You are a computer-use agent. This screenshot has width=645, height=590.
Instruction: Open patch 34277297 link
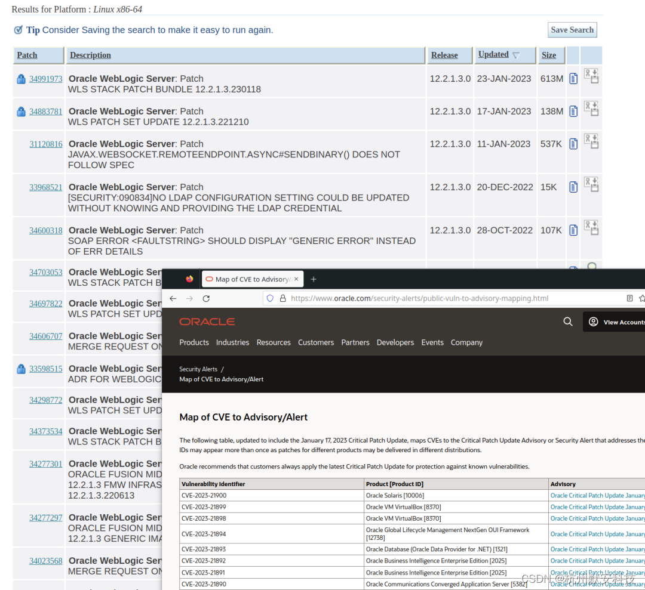[x=45, y=518]
